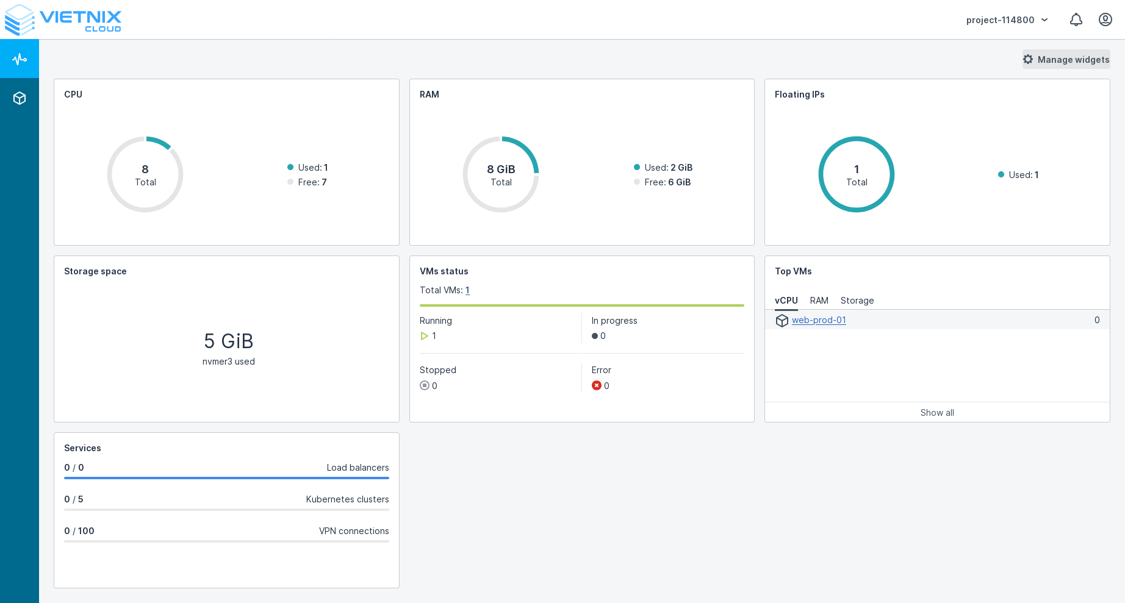Image resolution: width=1125 pixels, height=603 pixels.
Task: Select the Used legend dot in CPU widget
Action: coord(290,167)
